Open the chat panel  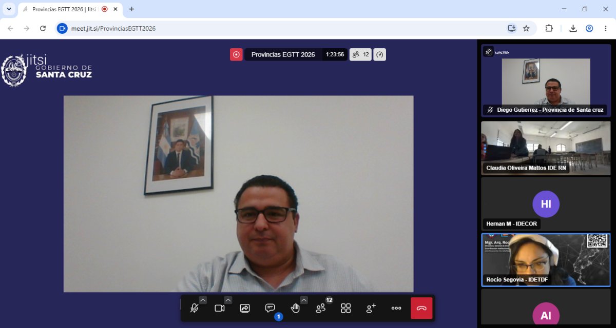point(270,308)
